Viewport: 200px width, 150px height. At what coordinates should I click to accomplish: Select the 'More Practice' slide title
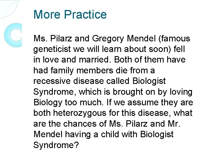pos(70,14)
